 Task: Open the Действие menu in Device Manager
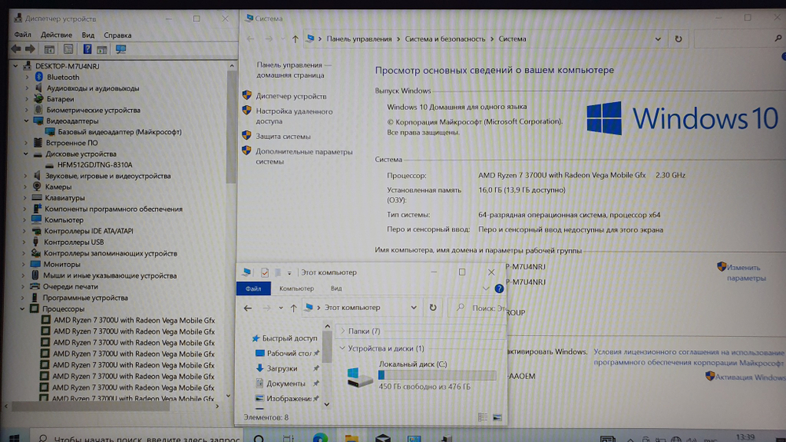click(x=56, y=35)
